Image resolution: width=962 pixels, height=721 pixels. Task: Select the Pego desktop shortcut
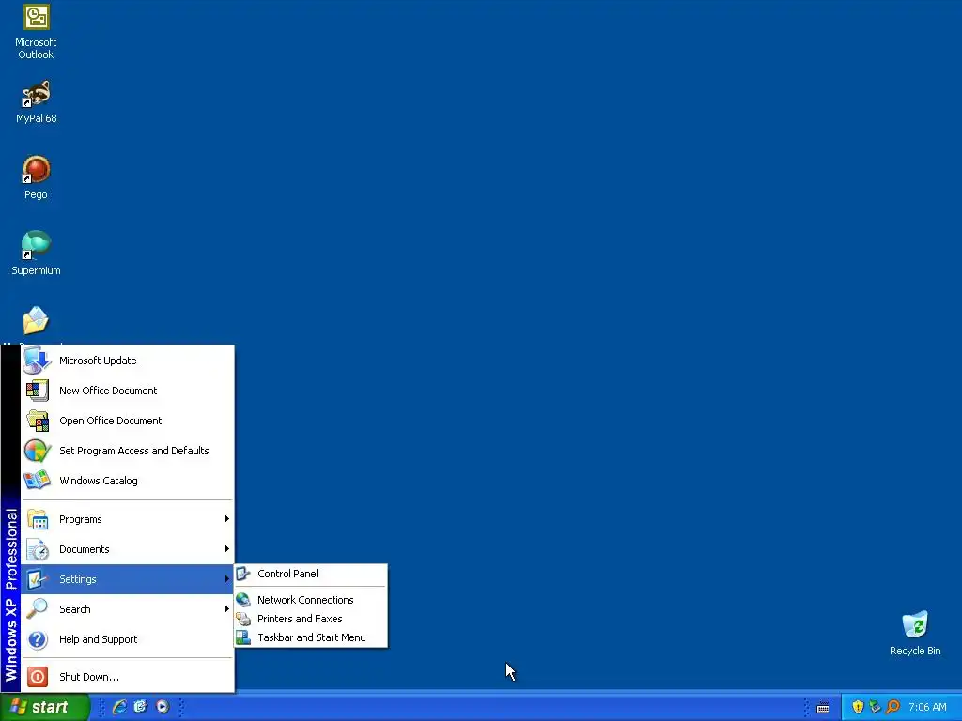[x=36, y=177]
